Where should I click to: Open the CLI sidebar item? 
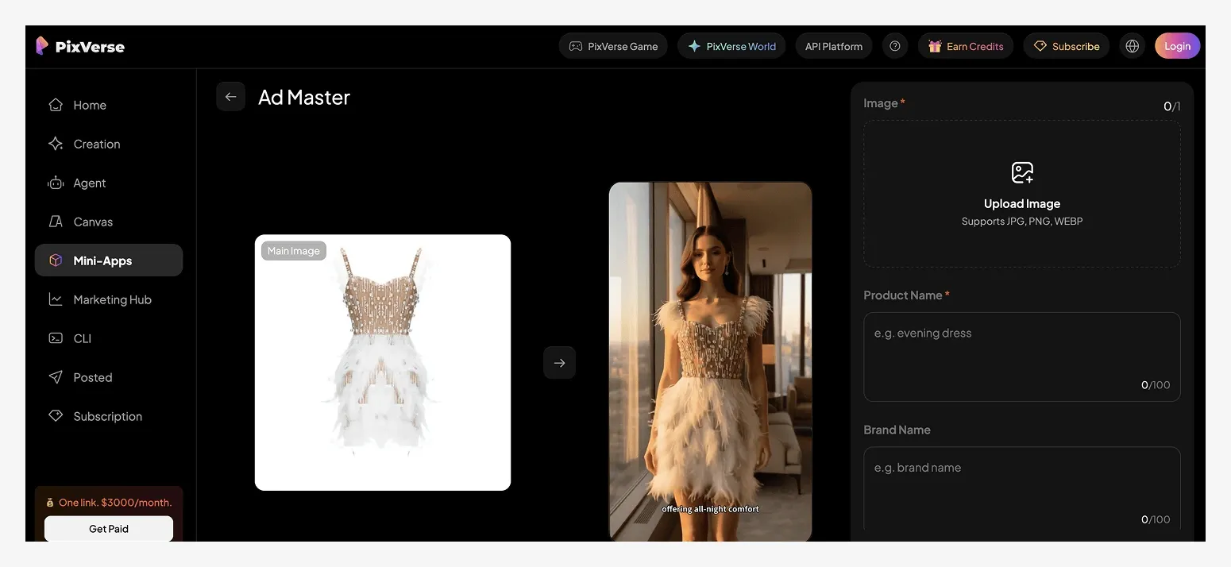pos(109,338)
